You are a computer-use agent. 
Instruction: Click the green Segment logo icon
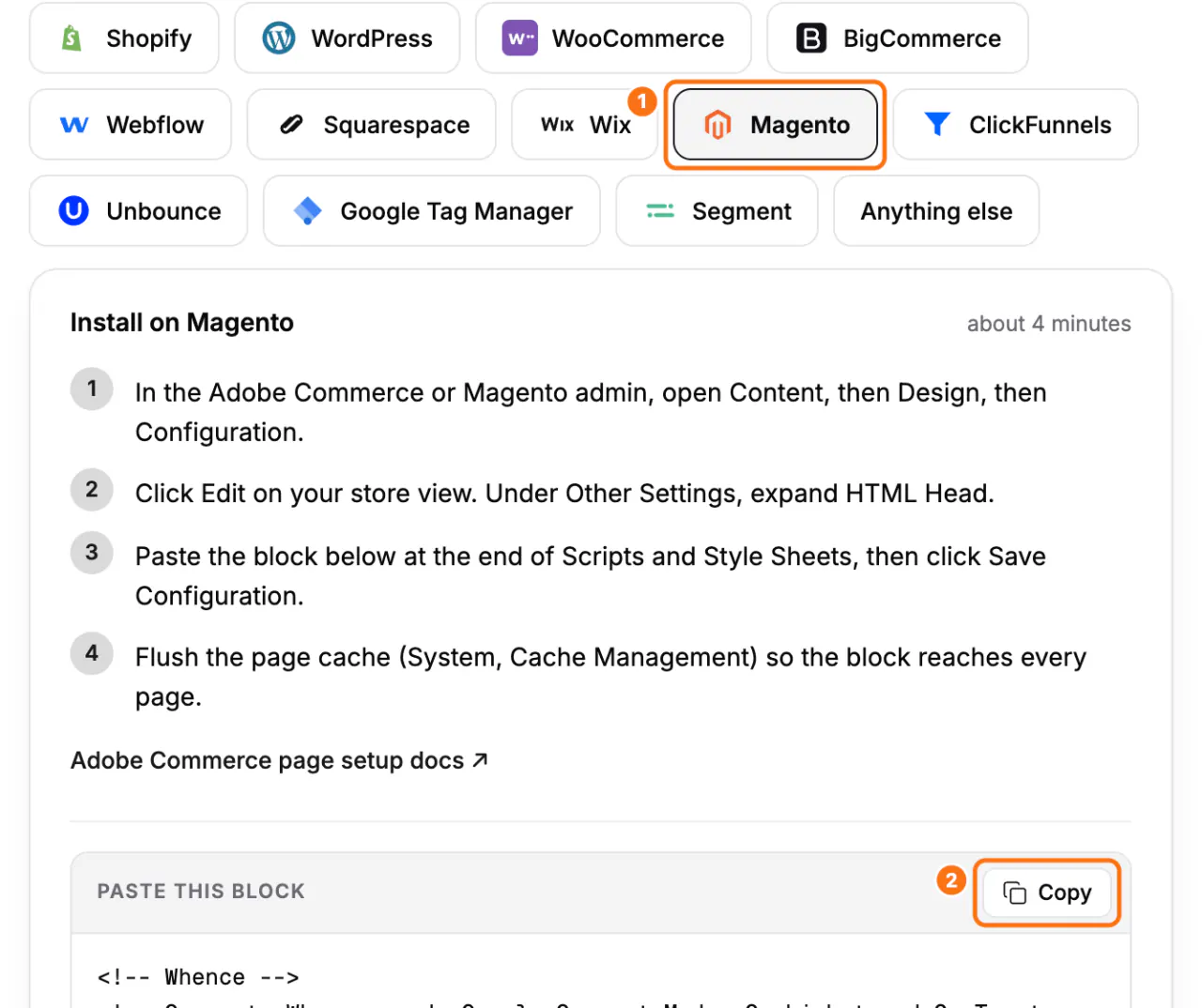coord(660,211)
